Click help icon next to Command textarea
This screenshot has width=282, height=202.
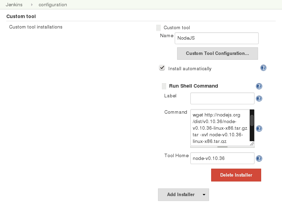259,128
